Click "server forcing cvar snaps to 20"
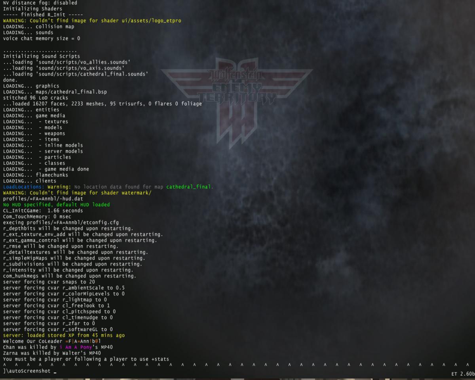This screenshot has height=380, width=475. click(49, 282)
